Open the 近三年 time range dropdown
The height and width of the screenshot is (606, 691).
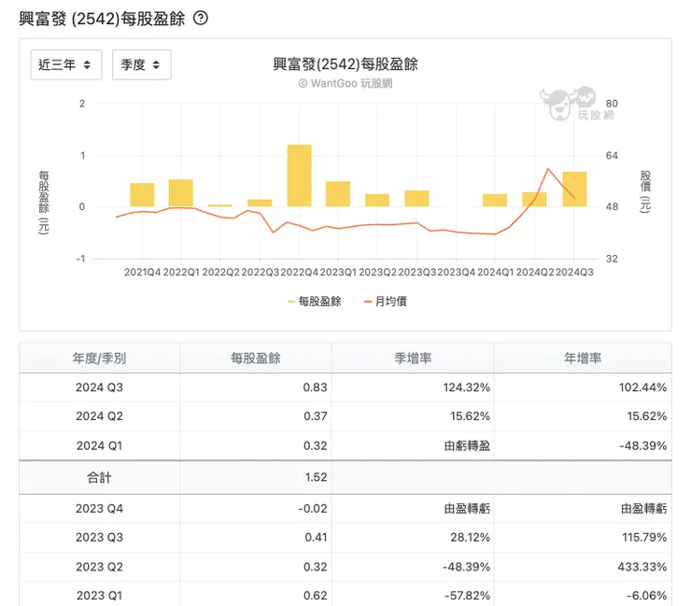66,64
